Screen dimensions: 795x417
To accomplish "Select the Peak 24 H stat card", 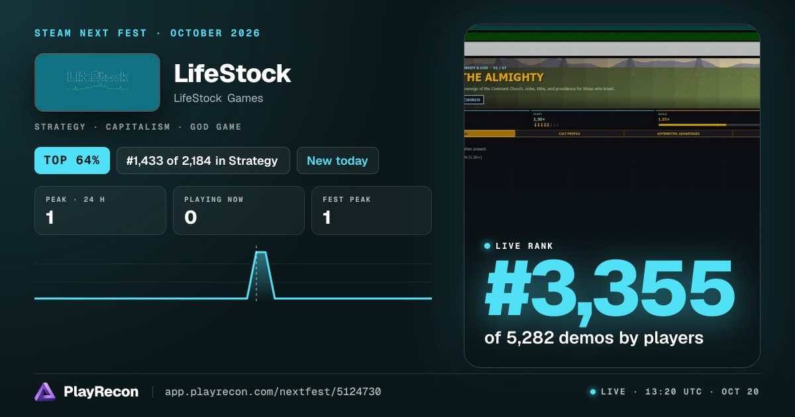I will (x=100, y=210).
